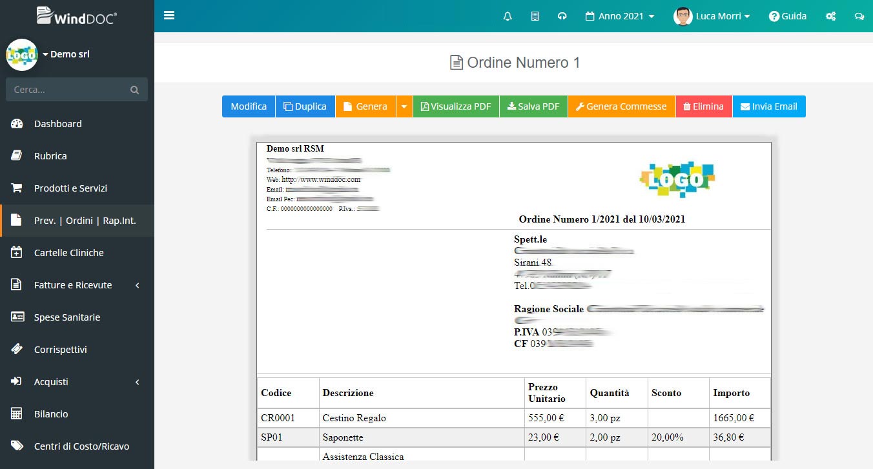The image size is (873, 469).
Task: Click the red Elimina button
Action: coord(704,106)
